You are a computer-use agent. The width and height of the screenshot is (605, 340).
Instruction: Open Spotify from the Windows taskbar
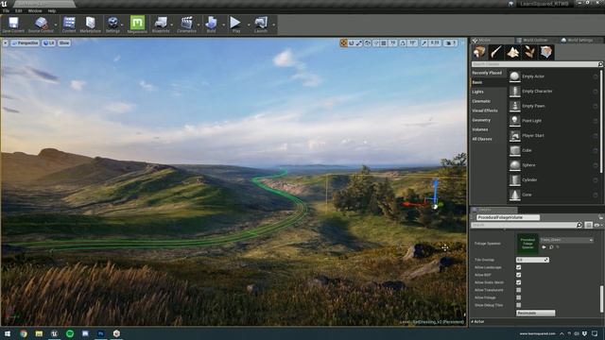[70, 333]
